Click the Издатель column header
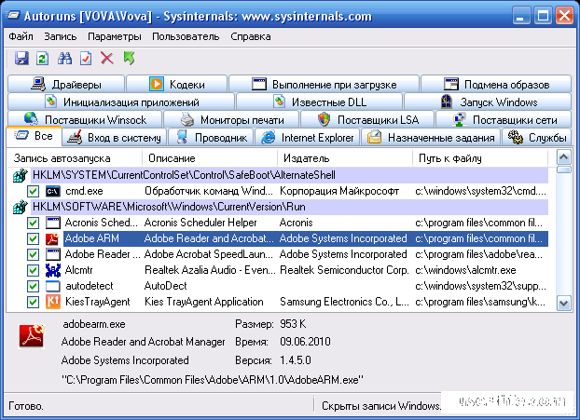580x420 pixels. click(345, 158)
